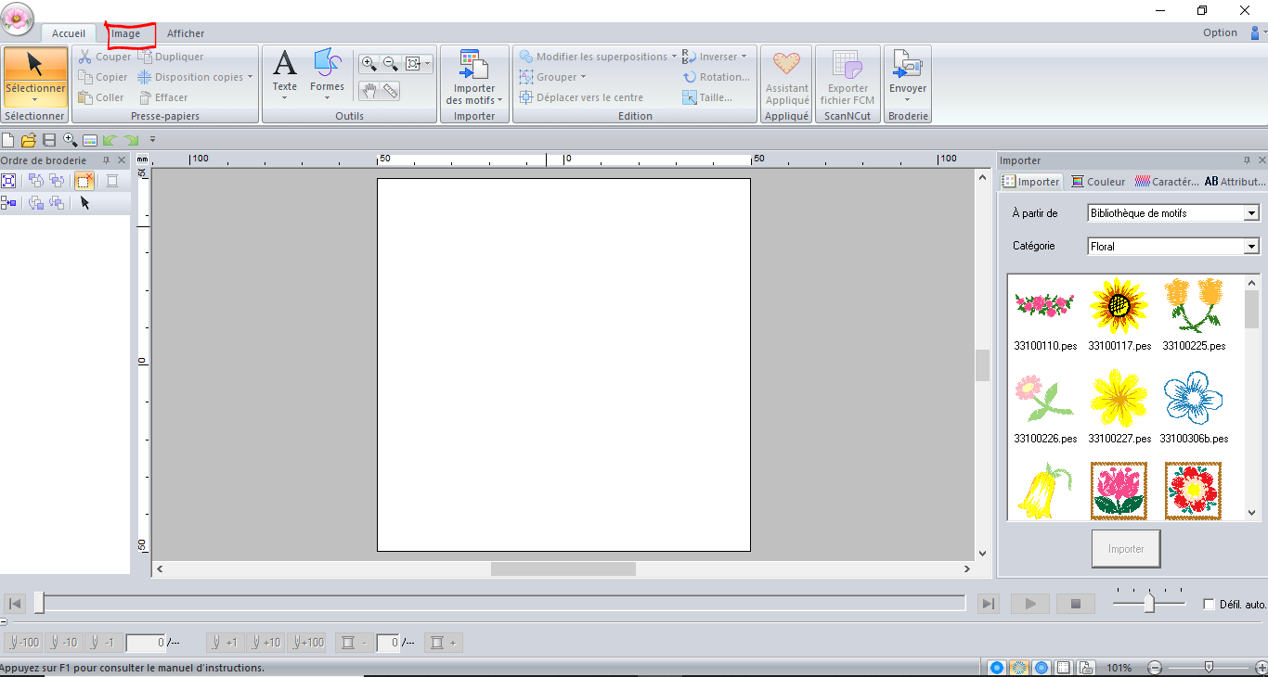
Task: Pin the Ordre de broderie panel
Action: (106, 160)
